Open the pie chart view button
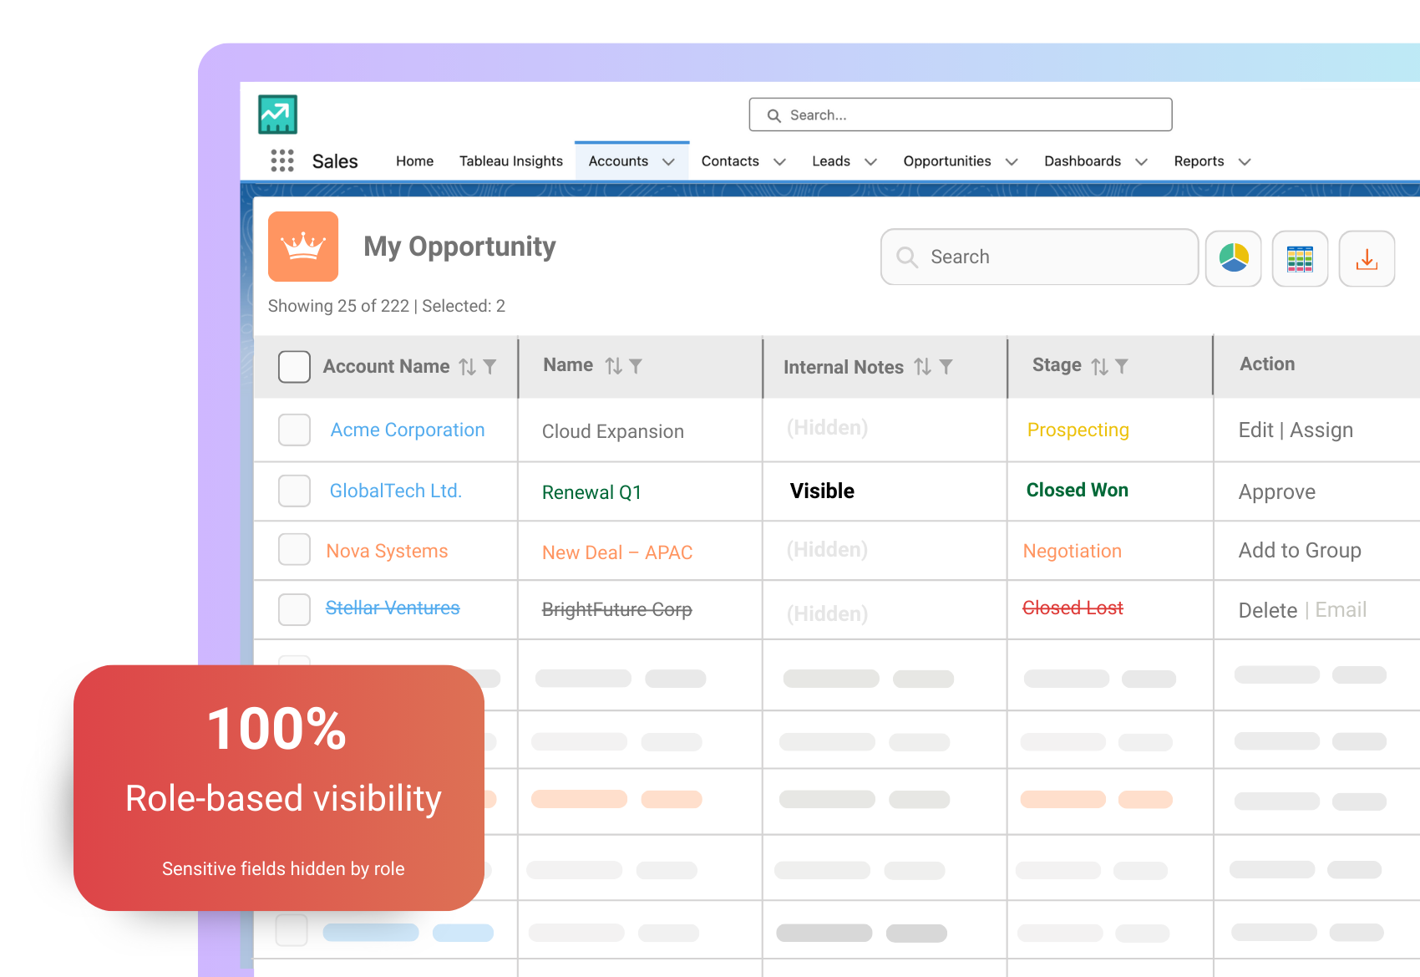 tap(1234, 258)
